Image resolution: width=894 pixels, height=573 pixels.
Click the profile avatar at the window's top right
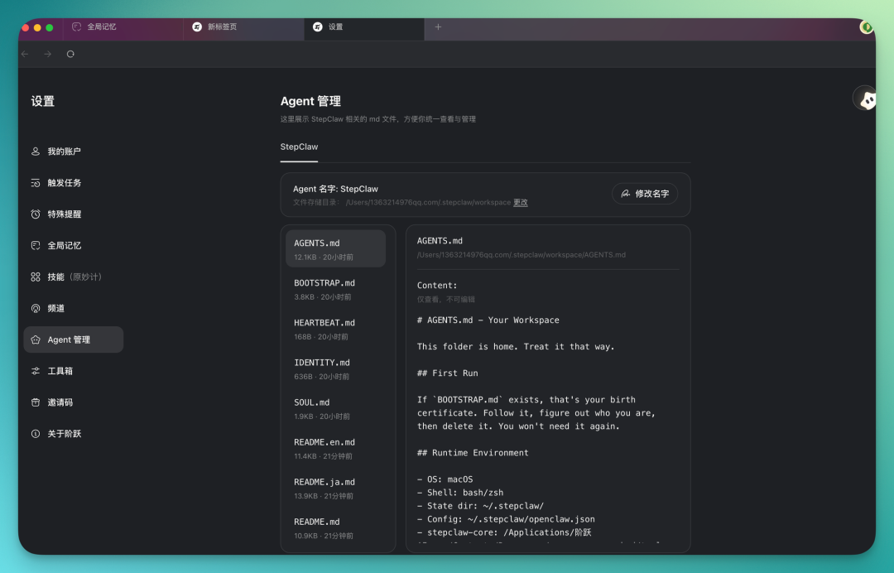coord(866,26)
